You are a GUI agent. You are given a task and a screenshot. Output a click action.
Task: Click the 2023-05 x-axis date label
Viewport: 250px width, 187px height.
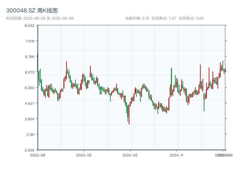point(84,155)
